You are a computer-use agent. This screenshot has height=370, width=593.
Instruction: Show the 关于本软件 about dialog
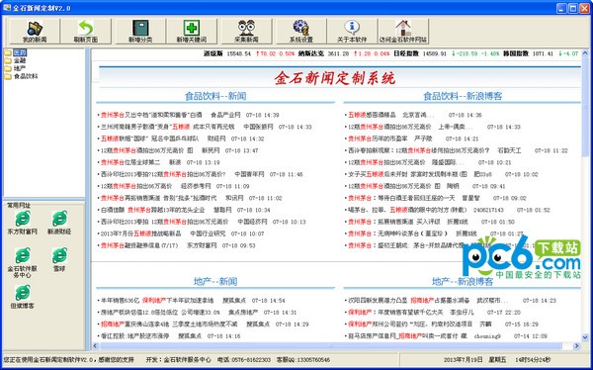pos(352,31)
